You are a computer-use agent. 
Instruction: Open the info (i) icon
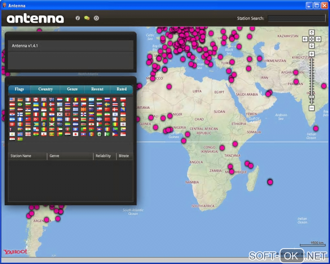click(x=78, y=18)
